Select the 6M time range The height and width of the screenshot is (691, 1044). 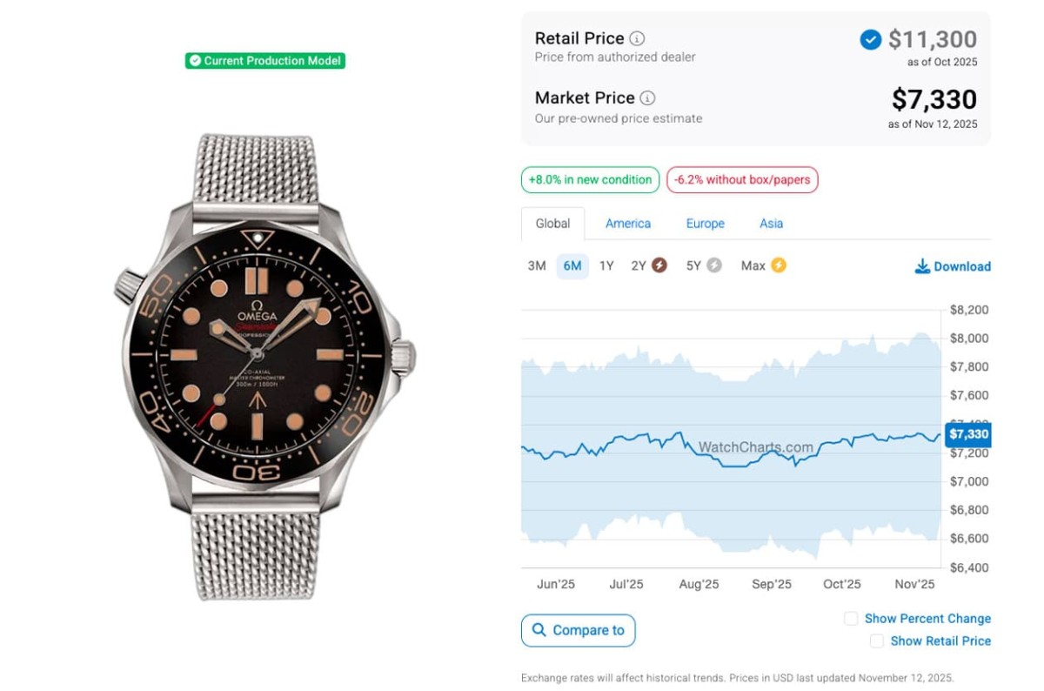(572, 265)
